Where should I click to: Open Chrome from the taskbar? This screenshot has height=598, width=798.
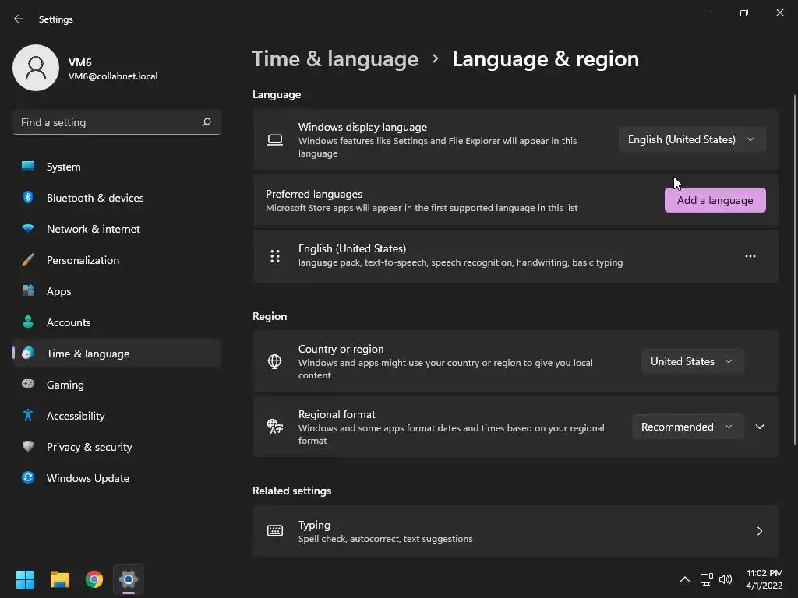click(x=94, y=579)
